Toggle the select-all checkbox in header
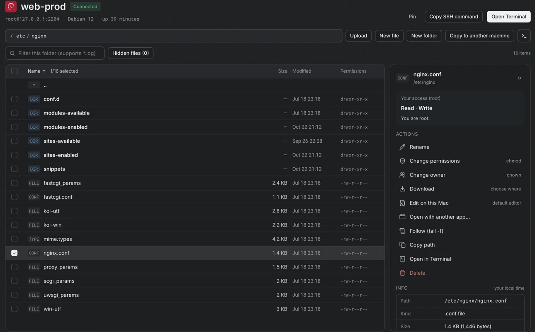The width and height of the screenshot is (535, 332). pyautogui.click(x=15, y=71)
